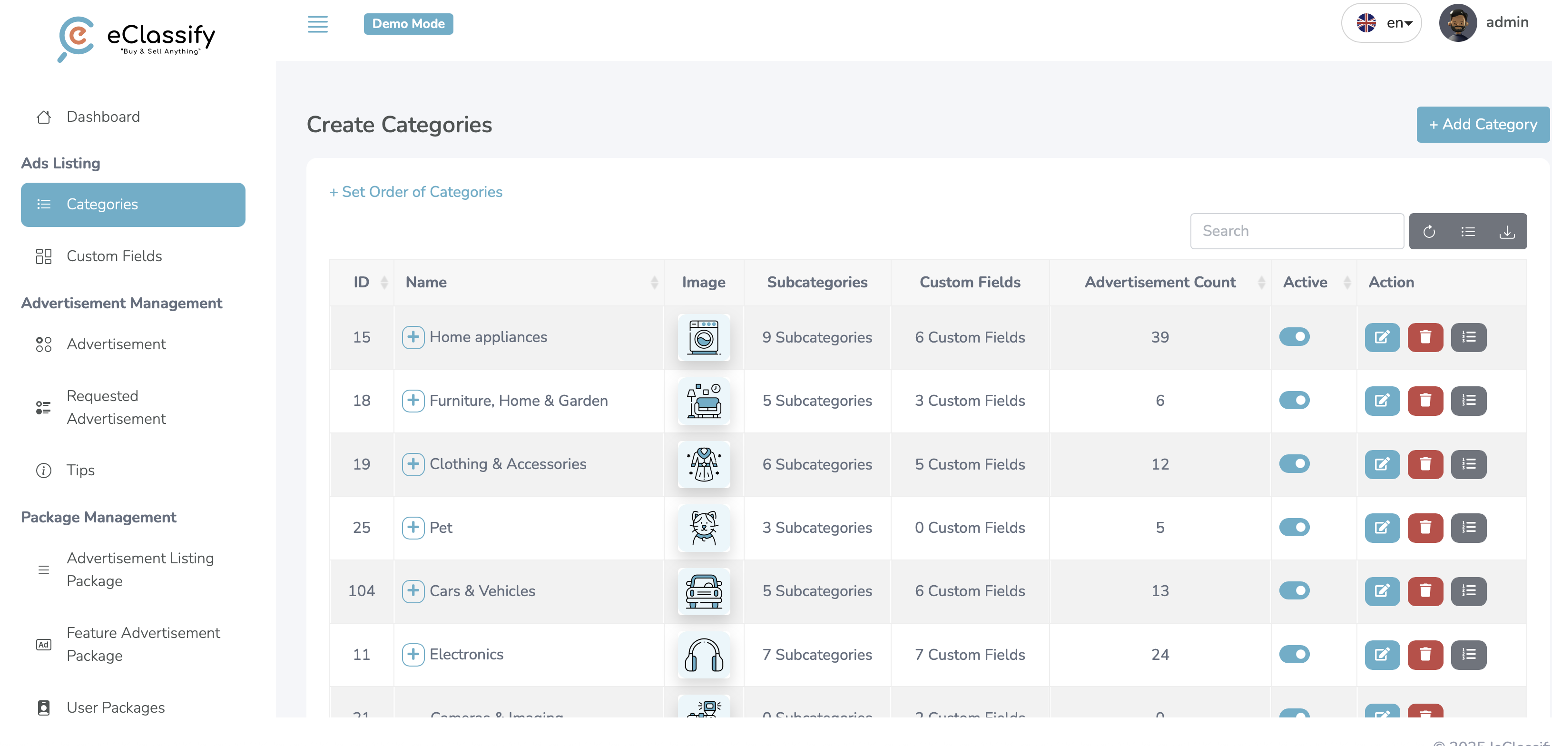1552x746 pixels.
Task: Click the Cars & Vehicles car thumbnail
Action: pyautogui.click(x=704, y=591)
